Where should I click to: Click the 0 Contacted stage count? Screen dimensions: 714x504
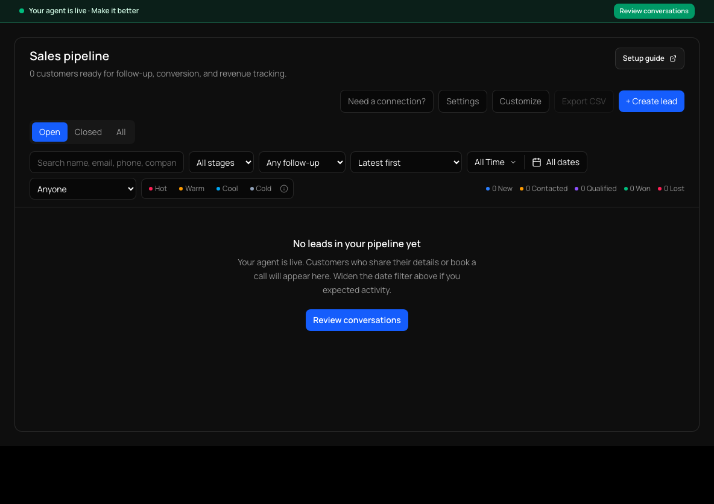(x=543, y=189)
